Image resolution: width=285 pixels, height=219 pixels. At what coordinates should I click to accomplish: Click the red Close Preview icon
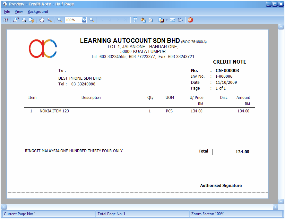coord(190,20)
